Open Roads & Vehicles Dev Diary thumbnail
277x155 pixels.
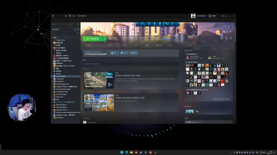(99, 80)
